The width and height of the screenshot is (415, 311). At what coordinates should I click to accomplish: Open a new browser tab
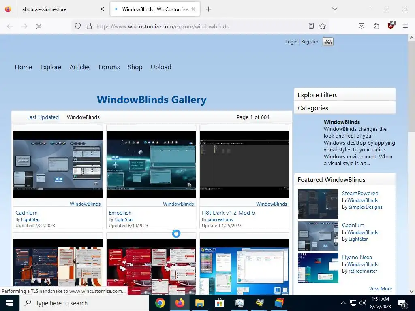(x=209, y=9)
